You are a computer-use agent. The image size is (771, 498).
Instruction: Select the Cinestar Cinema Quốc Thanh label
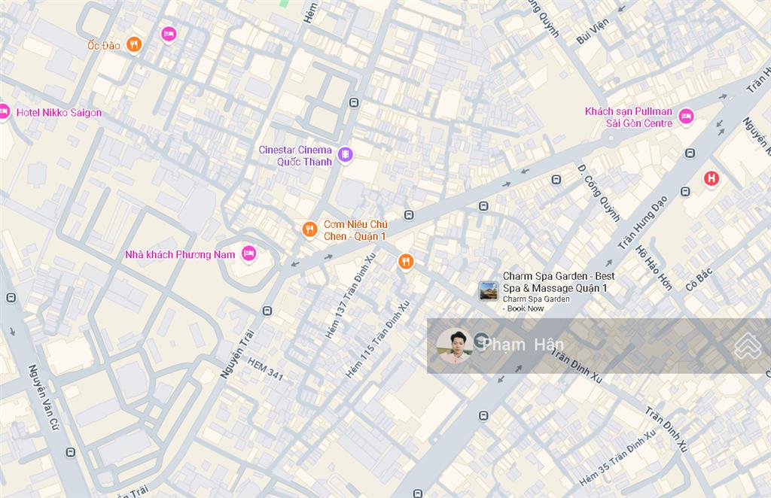click(295, 156)
